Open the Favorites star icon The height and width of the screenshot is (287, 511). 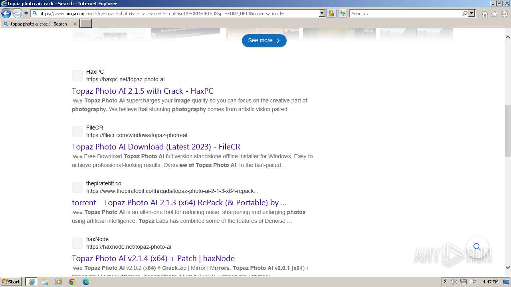(x=495, y=14)
